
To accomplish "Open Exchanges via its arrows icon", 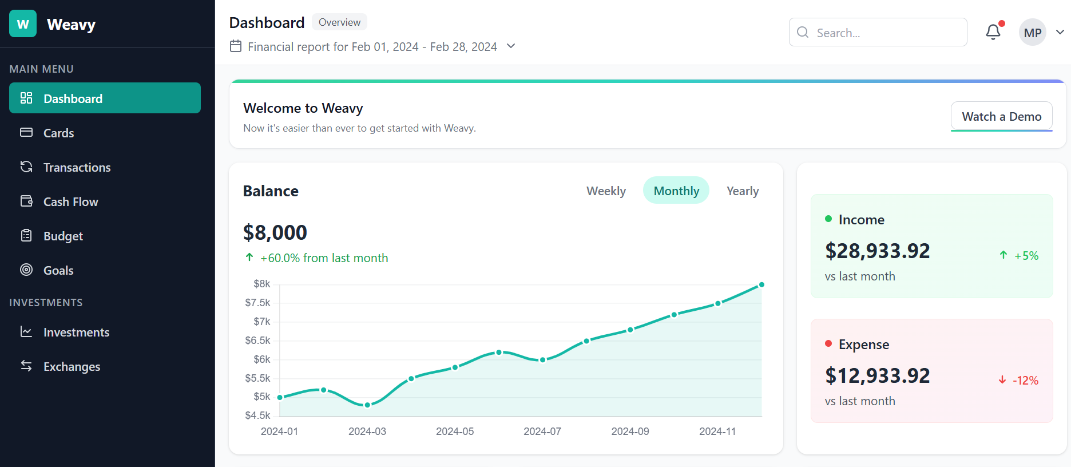I will pos(26,366).
